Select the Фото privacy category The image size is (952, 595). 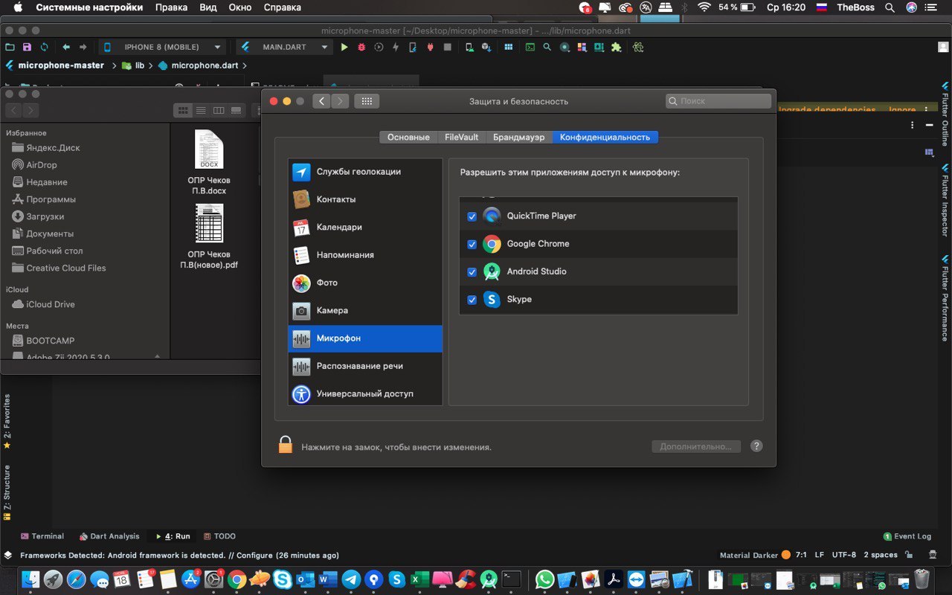tap(365, 283)
